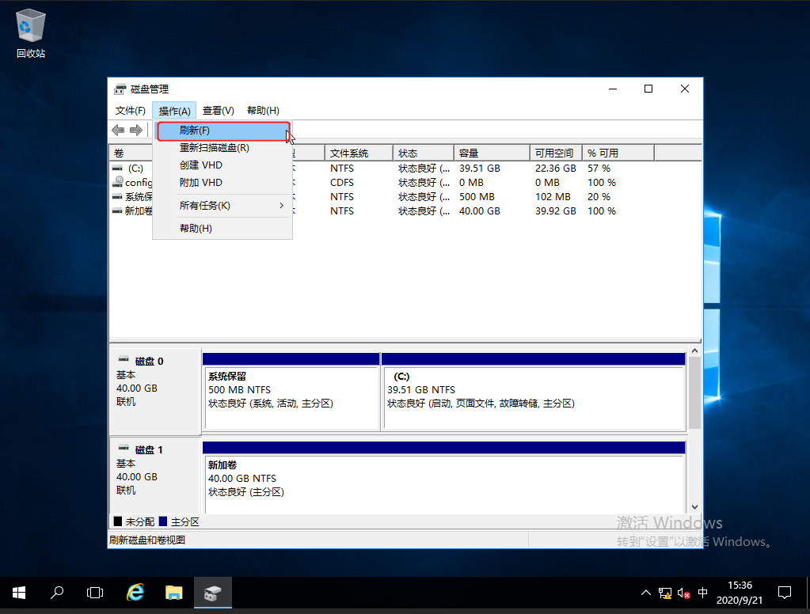Choose 重新扫描磁盘(R) from the menu

pos(215,148)
